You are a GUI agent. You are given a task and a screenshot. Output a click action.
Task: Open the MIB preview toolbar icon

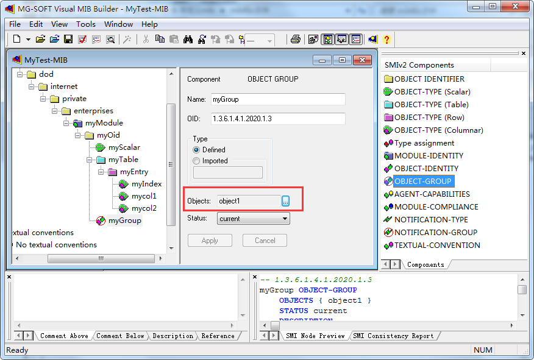pos(110,39)
